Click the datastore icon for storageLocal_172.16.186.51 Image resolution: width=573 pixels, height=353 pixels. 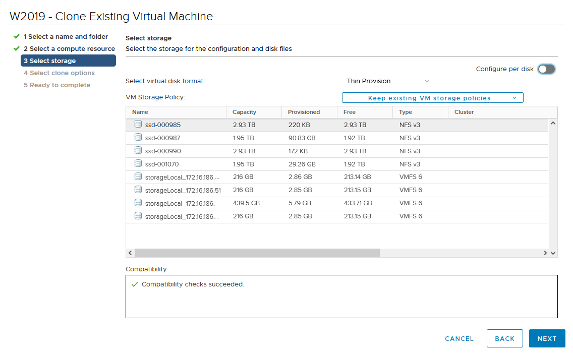click(x=138, y=190)
